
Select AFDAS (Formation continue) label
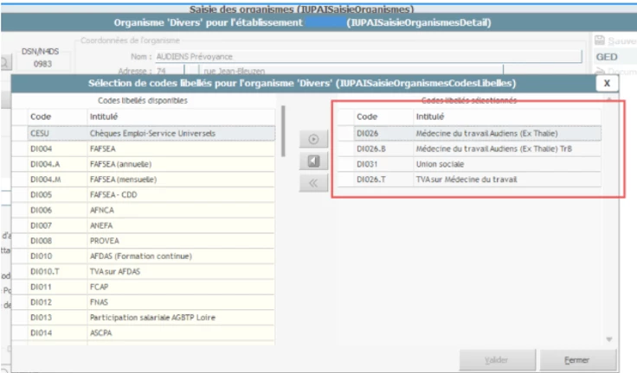pyautogui.click(x=141, y=256)
